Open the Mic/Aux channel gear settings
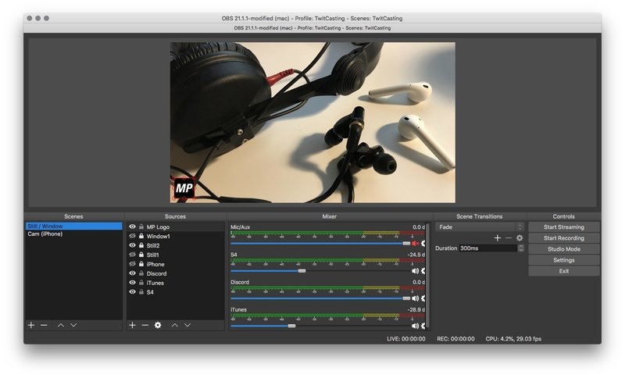This screenshot has height=378, width=625. [423, 244]
